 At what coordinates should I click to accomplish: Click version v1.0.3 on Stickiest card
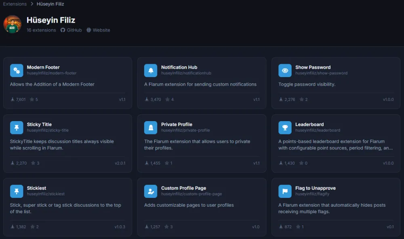120,226
